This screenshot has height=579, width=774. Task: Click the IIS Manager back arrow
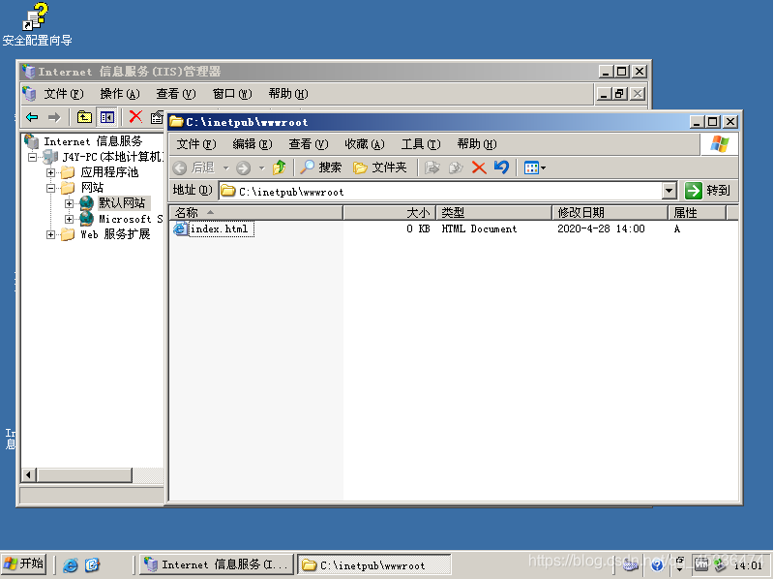click(x=32, y=117)
